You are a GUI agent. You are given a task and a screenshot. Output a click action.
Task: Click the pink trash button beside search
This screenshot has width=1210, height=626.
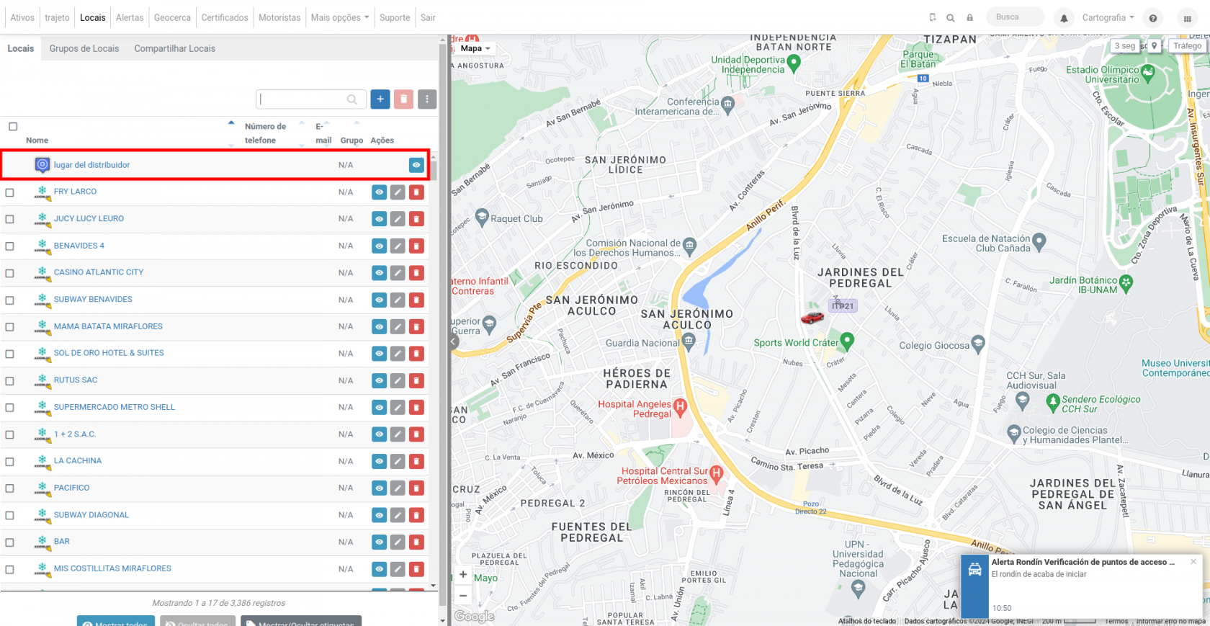pos(404,99)
